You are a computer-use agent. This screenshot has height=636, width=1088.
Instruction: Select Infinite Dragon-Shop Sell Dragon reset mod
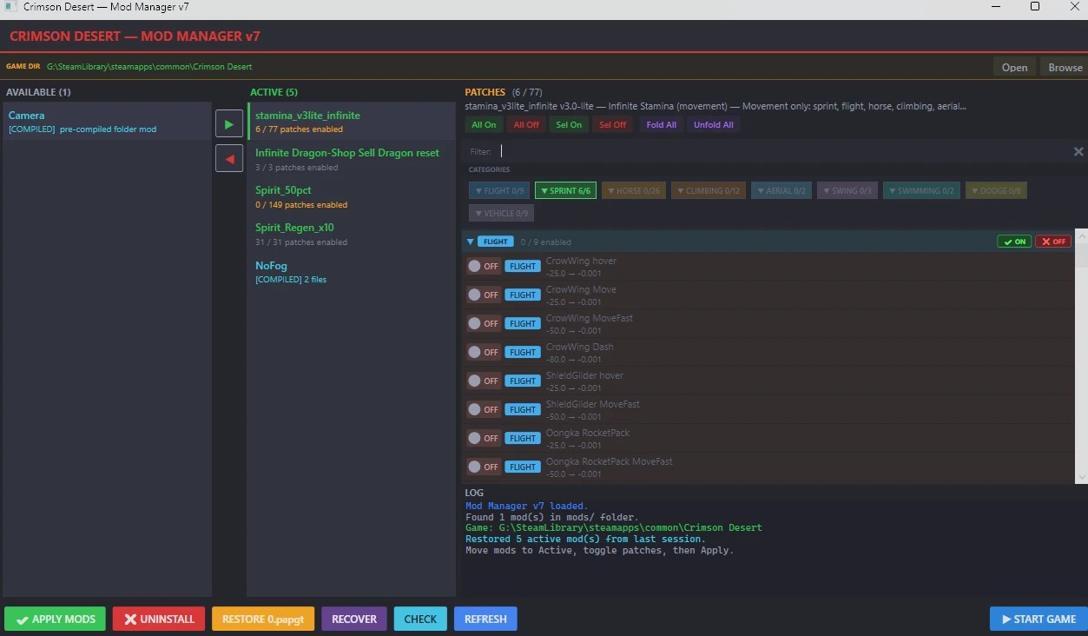(351, 159)
